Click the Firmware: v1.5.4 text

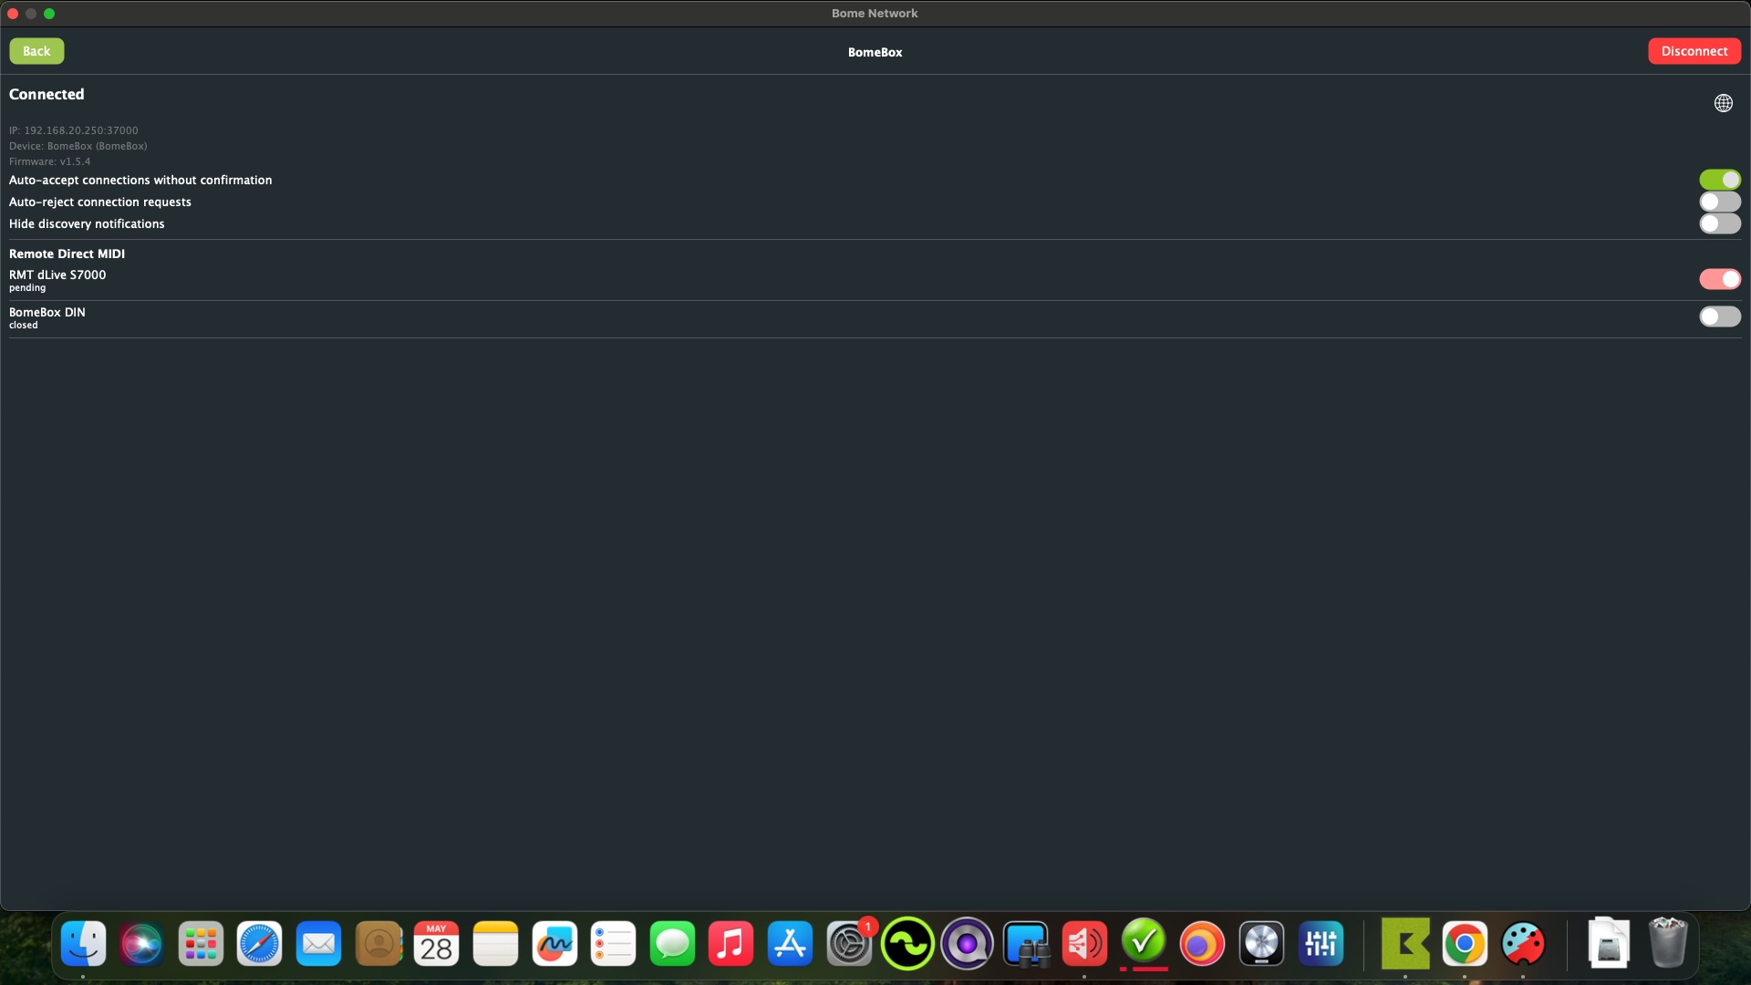click(x=50, y=161)
